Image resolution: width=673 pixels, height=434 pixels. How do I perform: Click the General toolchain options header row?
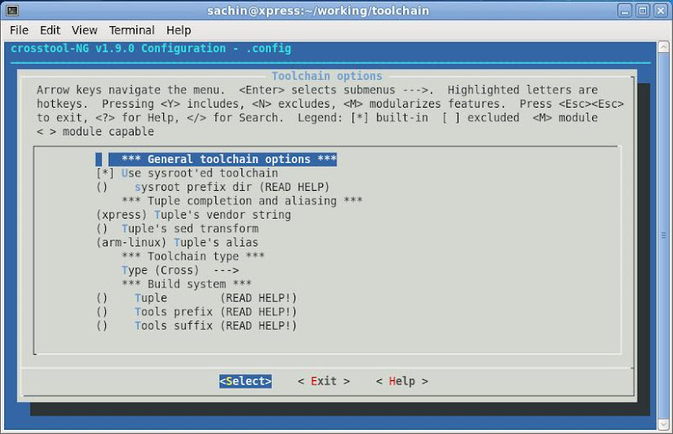(x=216, y=159)
